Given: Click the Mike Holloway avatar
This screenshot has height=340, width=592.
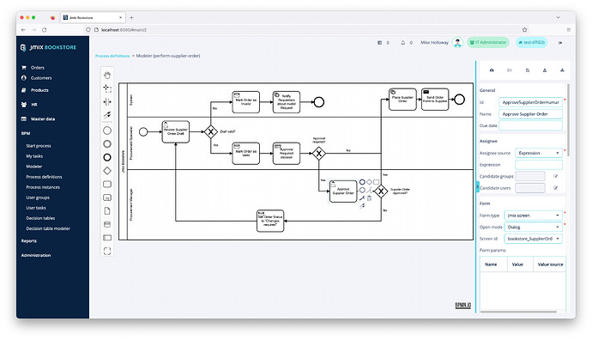Looking at the screenshot, I should click(457, 43).
